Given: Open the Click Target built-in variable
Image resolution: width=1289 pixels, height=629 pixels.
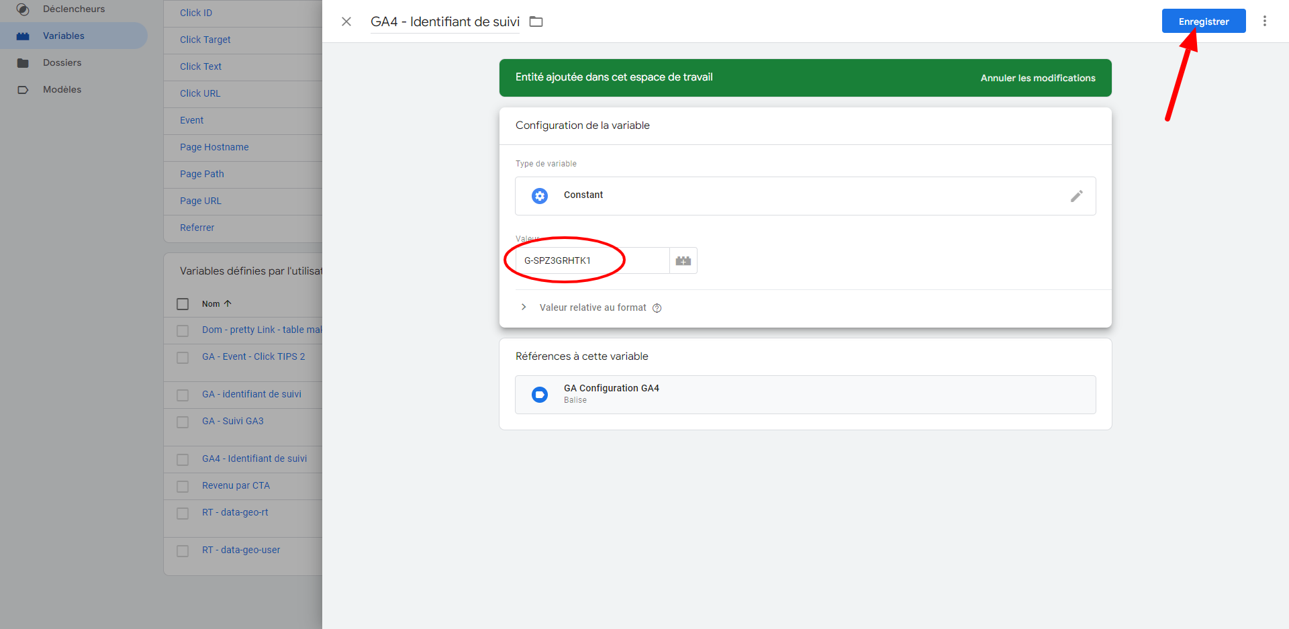Looking at the screenshot, I should pos(205,40).
